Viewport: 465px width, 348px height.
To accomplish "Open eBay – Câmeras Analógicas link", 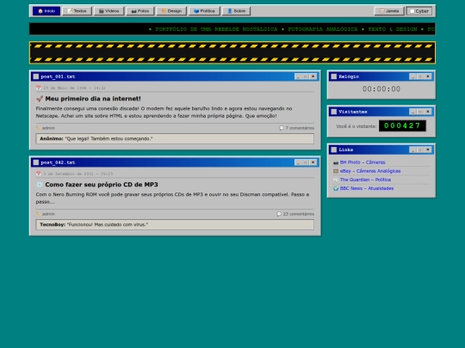I will (x=370, y=171).
